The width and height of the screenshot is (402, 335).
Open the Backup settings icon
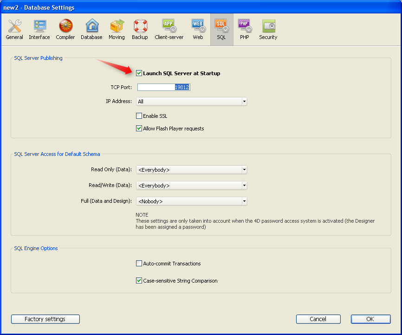(140, 30)
